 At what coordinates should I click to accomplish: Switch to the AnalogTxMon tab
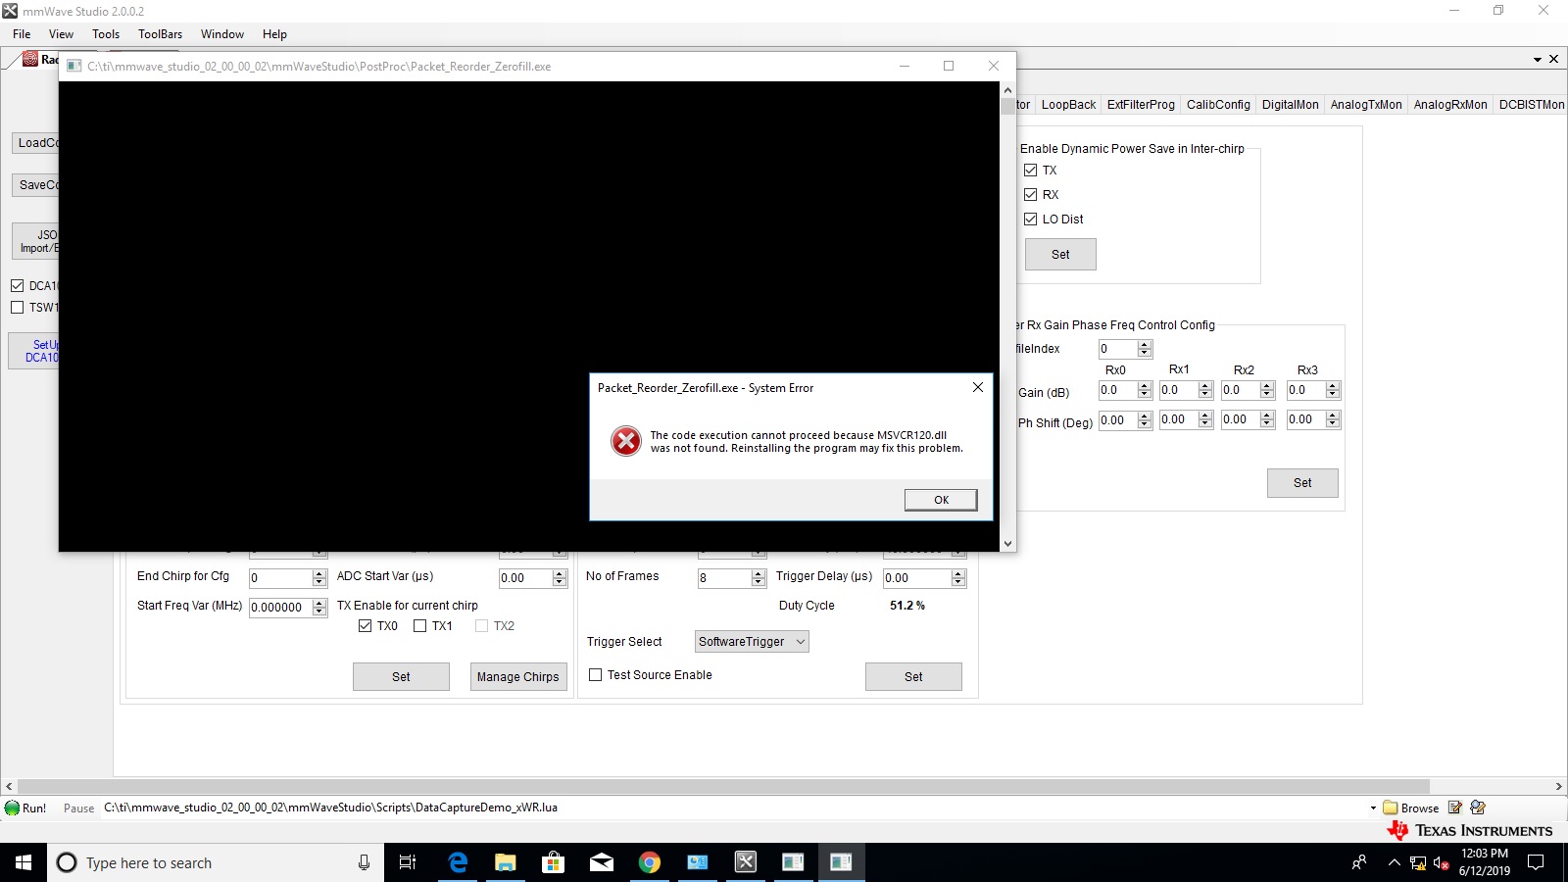(x=1366, y=105)
